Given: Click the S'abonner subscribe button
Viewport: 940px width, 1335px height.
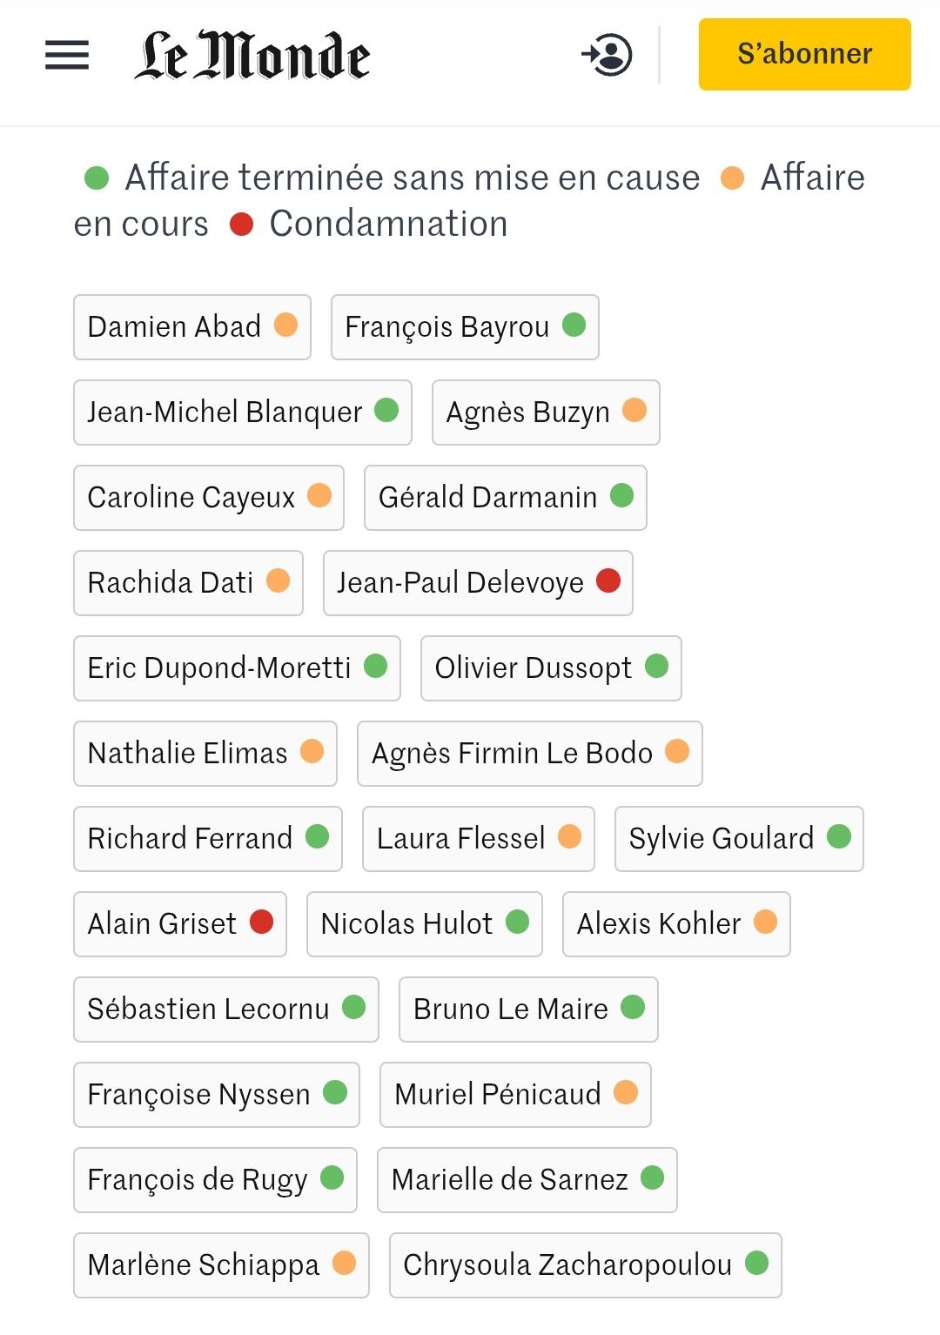Looking at the screenshot, I should [804, 54].
